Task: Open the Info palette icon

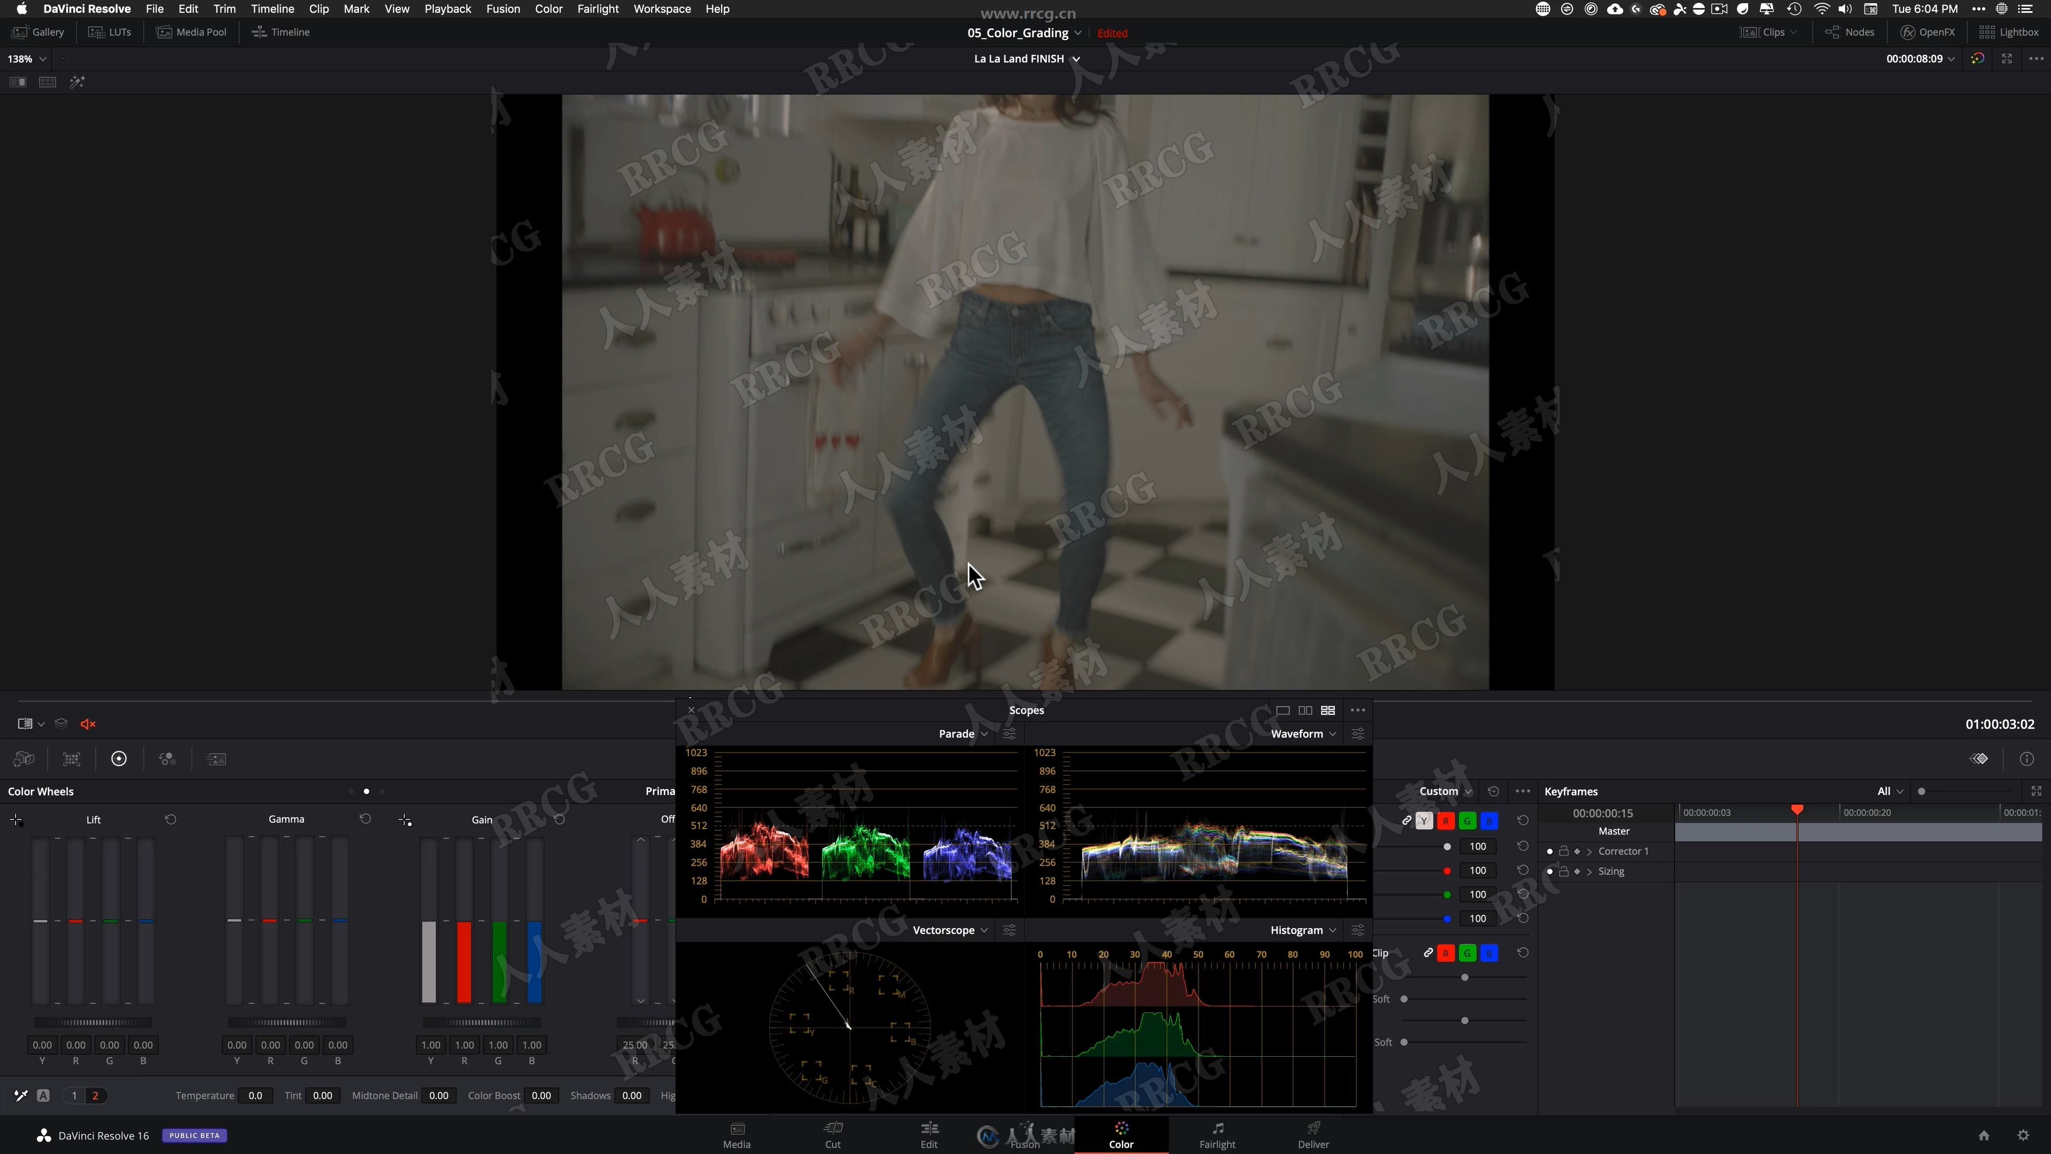Action: [2026, 759]
